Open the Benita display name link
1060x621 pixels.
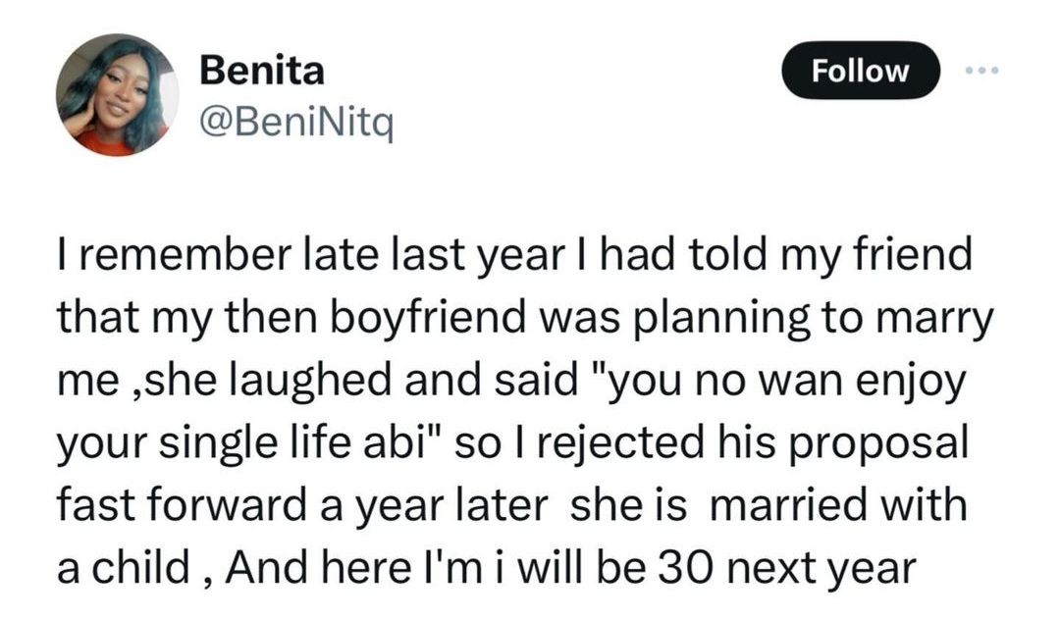(261, 71)
